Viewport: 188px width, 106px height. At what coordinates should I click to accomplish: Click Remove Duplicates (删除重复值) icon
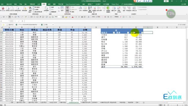tap(90, 10)
